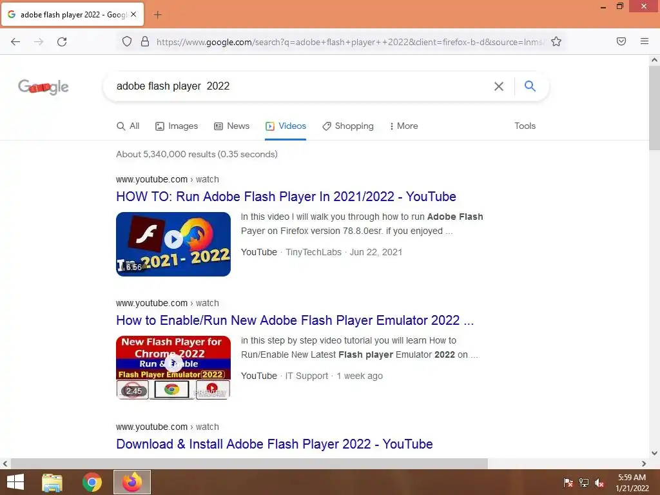This screenshot has width=660, height=495.
Task: Open 'HOW TO: Run Adobe Flash Player In 2021/2022' link
Action: point(286,197)
